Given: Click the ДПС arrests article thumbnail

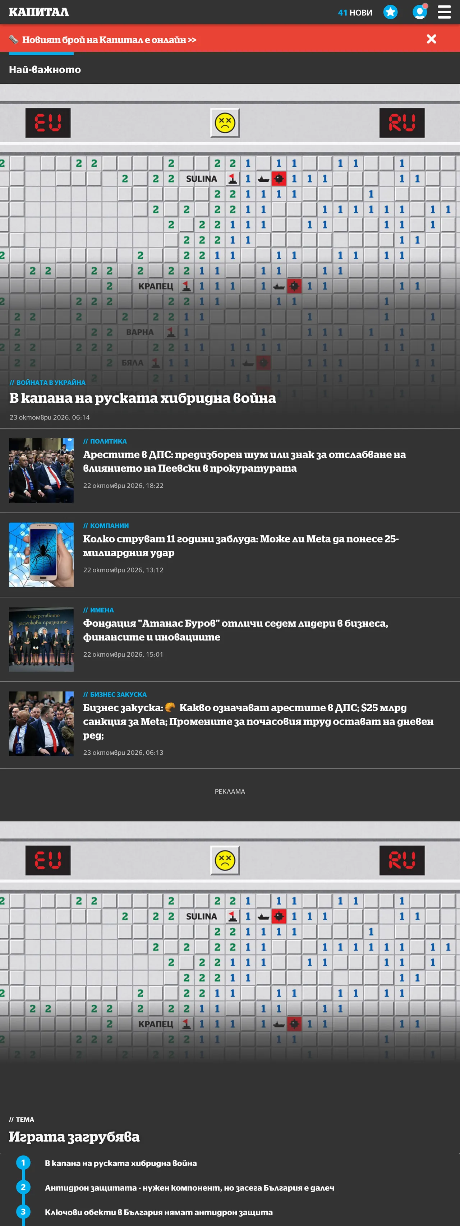Looking at the screenshot, I should pos(41,470).
